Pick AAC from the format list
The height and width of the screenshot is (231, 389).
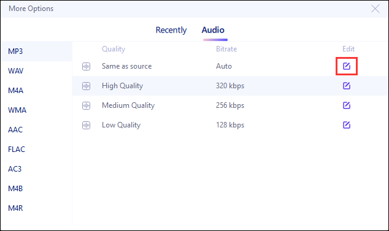click(36, 130)
